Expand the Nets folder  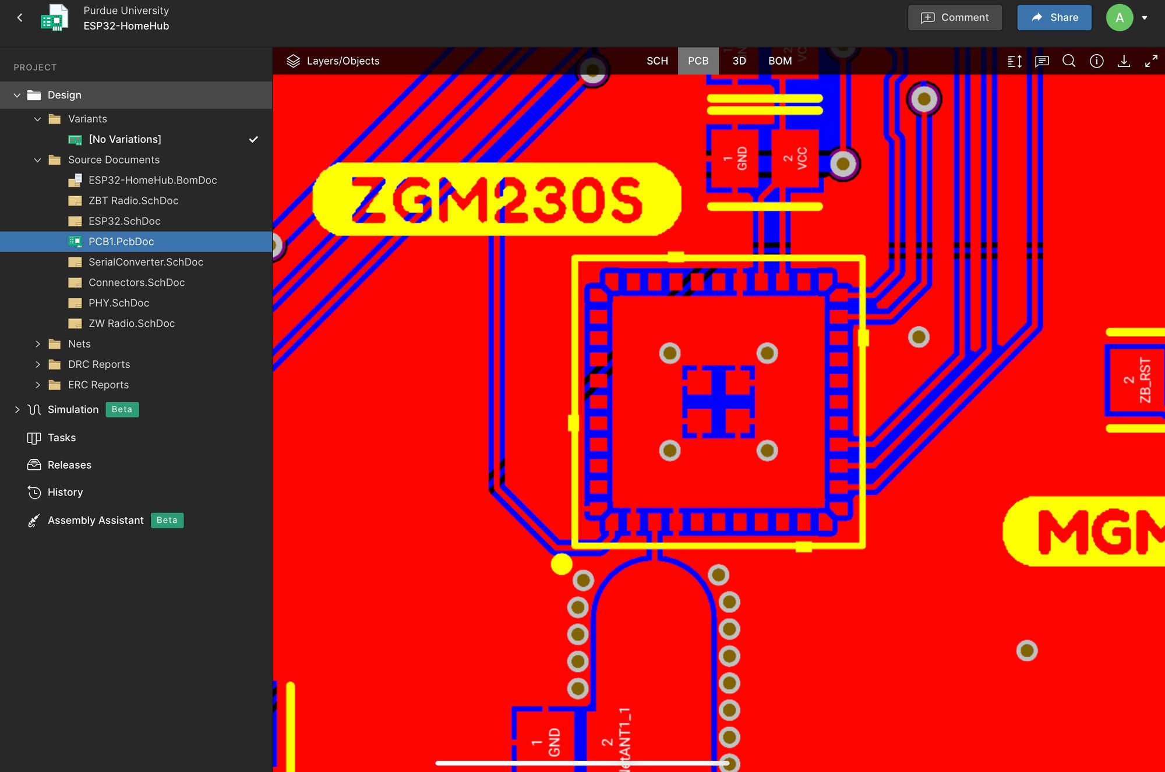pos(37,344)
